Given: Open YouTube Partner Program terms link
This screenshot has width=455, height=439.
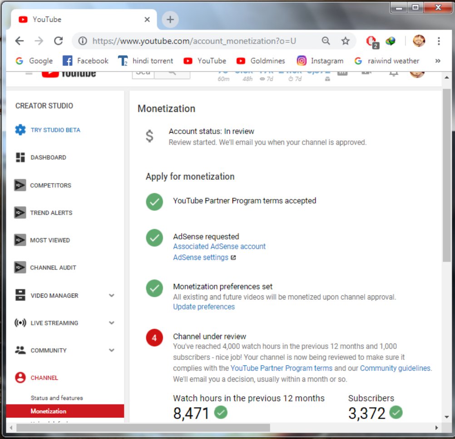Looking at the screenshot, I should coord(282,368).
